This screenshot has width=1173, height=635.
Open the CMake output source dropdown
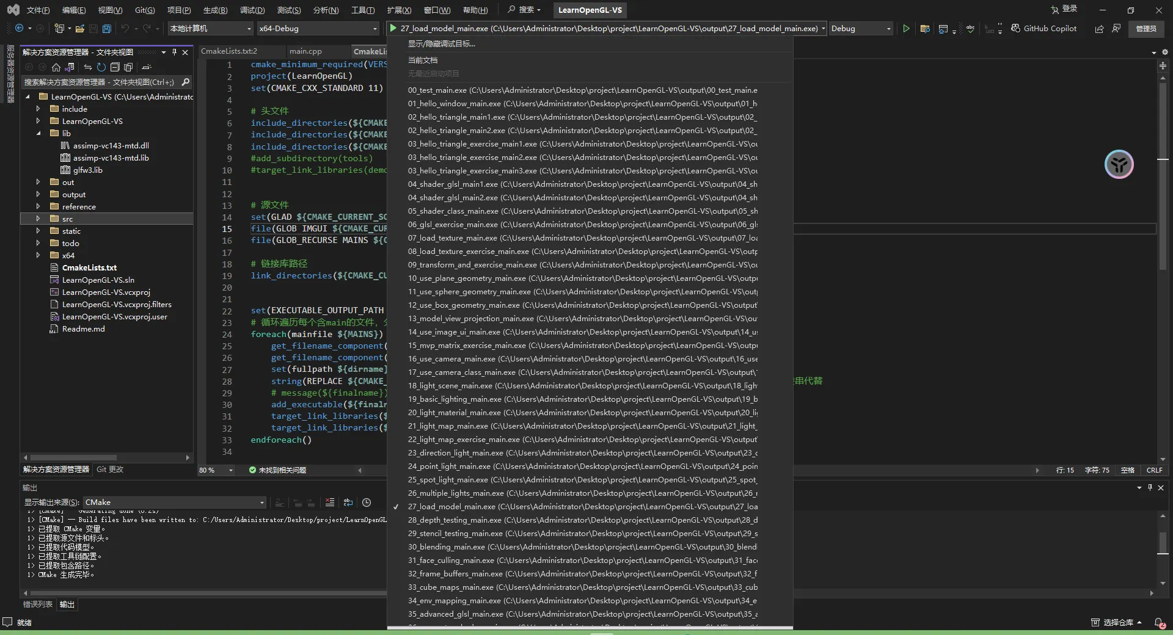pos(174,503)
